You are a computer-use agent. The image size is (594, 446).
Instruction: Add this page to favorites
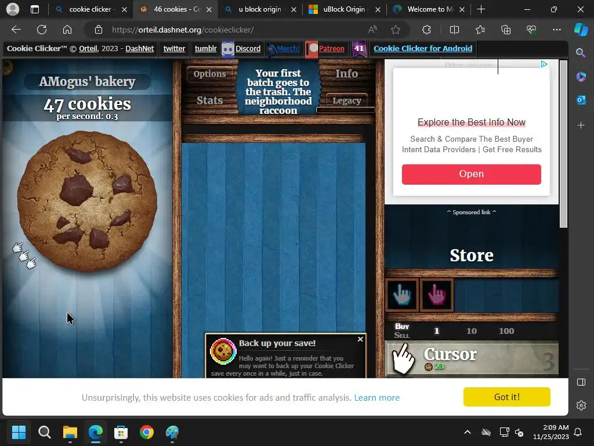396,30
